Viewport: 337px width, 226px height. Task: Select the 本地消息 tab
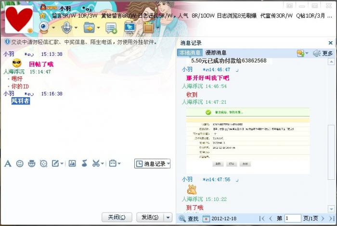190,53
